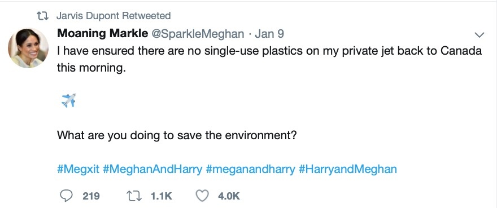Viewport: 497px width, 208px height.
Task: Click the 4.0K likes count
Action: click(x=229, y=196)
